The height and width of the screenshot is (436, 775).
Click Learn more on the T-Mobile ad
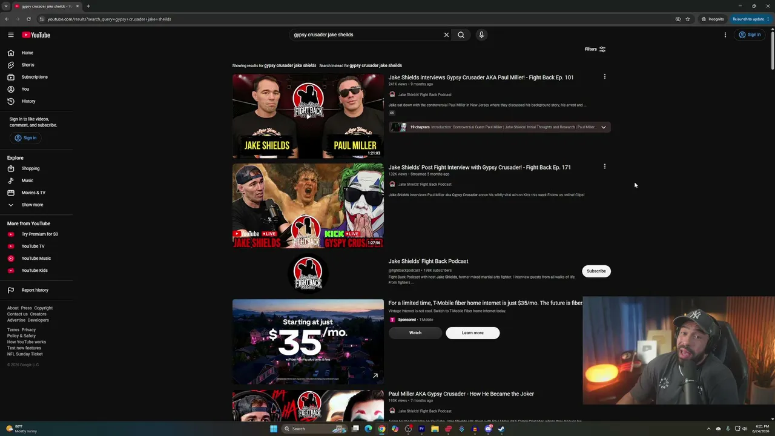pyautogui.click(x=473, y=333)
